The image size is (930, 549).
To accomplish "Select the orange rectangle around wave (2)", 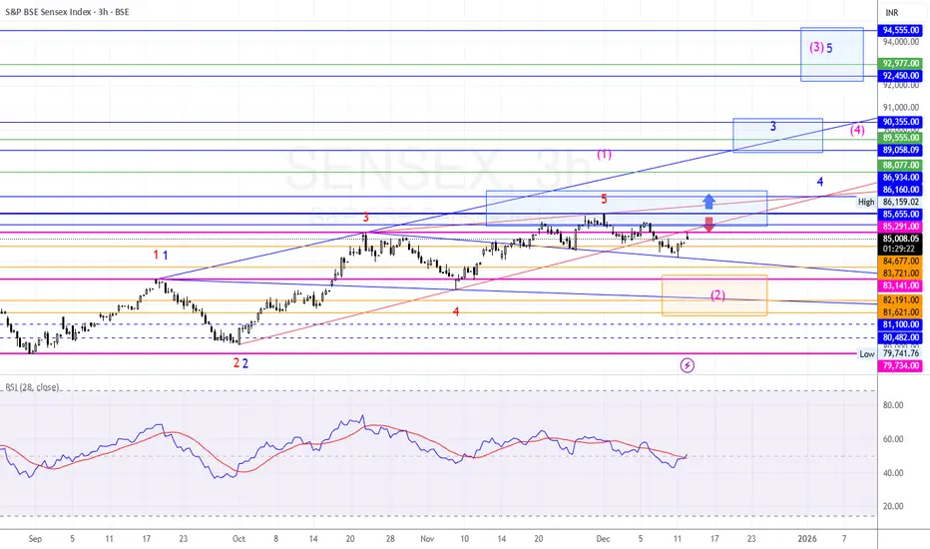I will click(x=714, y=295).
